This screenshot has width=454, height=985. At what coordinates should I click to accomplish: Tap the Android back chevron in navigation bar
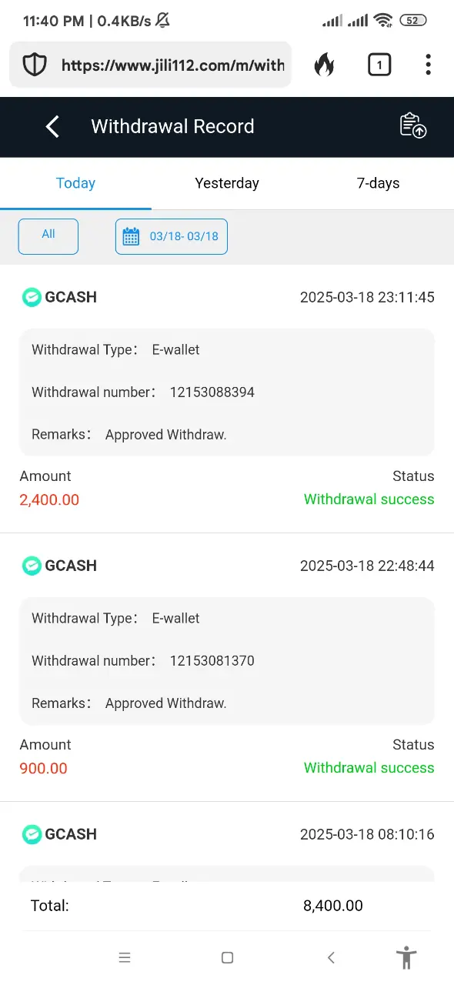point(331,958)
